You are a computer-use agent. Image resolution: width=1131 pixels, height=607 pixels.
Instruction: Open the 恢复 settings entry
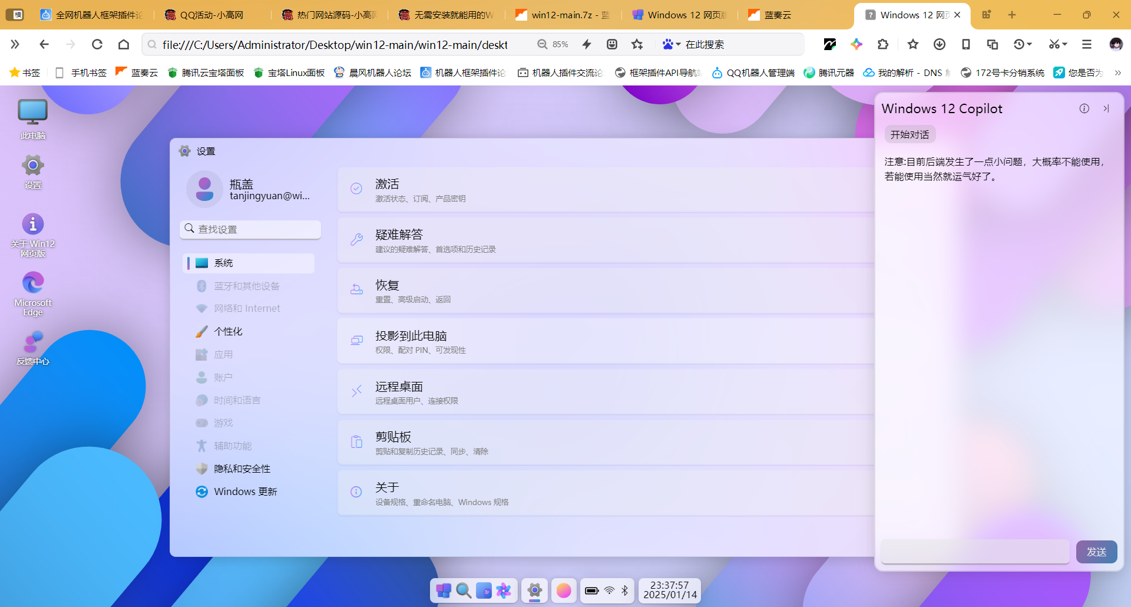(x=606, y=291)
